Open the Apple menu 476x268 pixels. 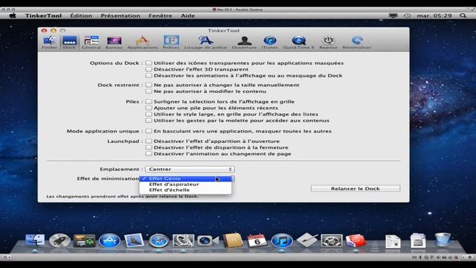point(13,16)
